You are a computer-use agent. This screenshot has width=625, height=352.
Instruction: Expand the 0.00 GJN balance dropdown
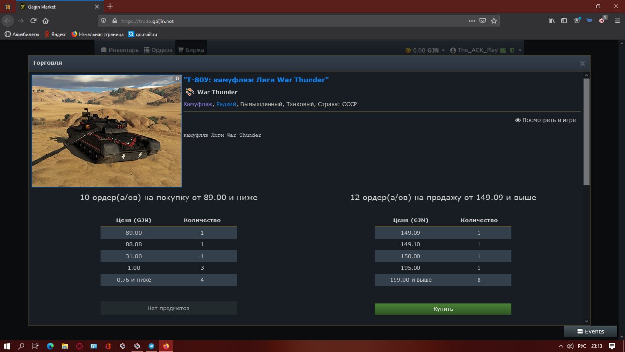pyautogui.click(x=425, y=50)
